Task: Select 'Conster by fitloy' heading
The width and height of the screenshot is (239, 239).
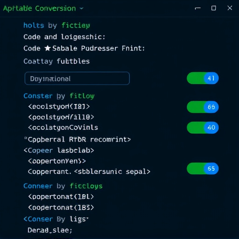Action: [x=59, y=96]
